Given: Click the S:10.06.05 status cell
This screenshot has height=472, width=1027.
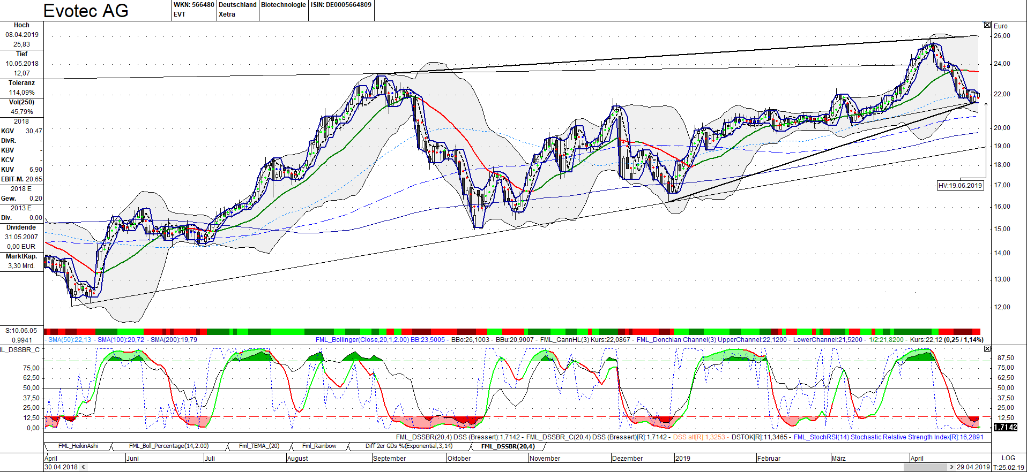Looking at the screenshot, I should pos(21,331).
